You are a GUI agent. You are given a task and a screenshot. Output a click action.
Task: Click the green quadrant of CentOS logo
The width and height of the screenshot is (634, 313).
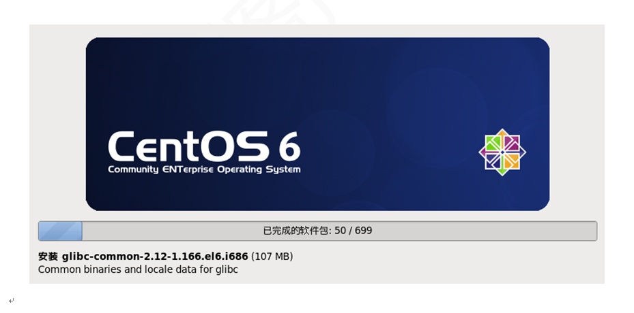[493, 144]
